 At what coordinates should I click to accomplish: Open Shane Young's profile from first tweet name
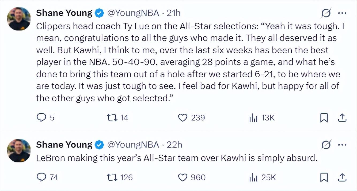(x=64, y=13)
